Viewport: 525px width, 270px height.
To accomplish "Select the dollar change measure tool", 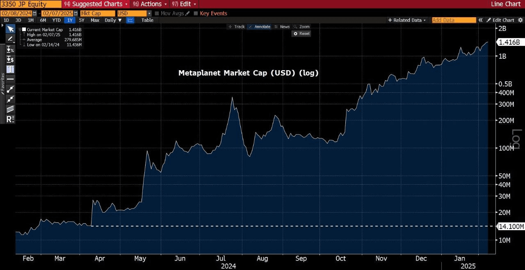I will click(x=10, y=59).
